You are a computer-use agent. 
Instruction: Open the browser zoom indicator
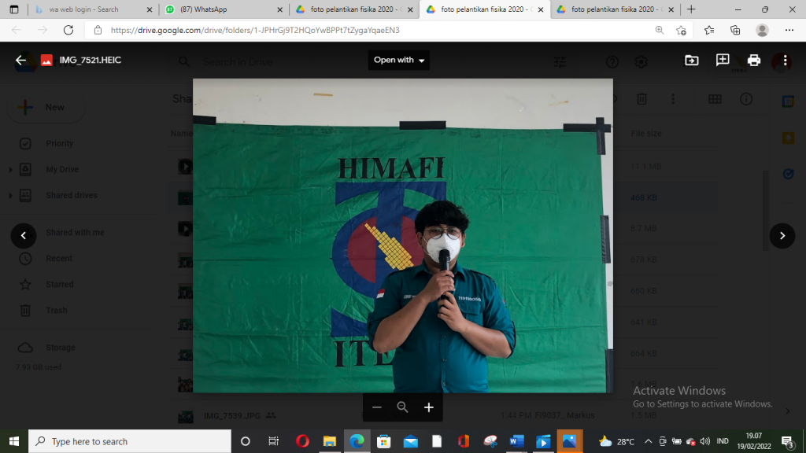tap(660, 31)
